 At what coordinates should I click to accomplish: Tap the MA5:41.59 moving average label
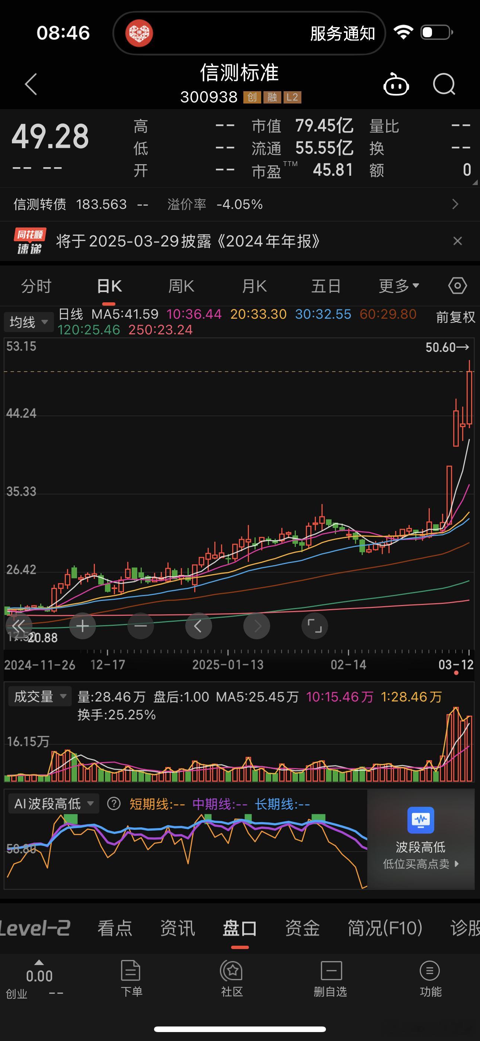[125, 314]
